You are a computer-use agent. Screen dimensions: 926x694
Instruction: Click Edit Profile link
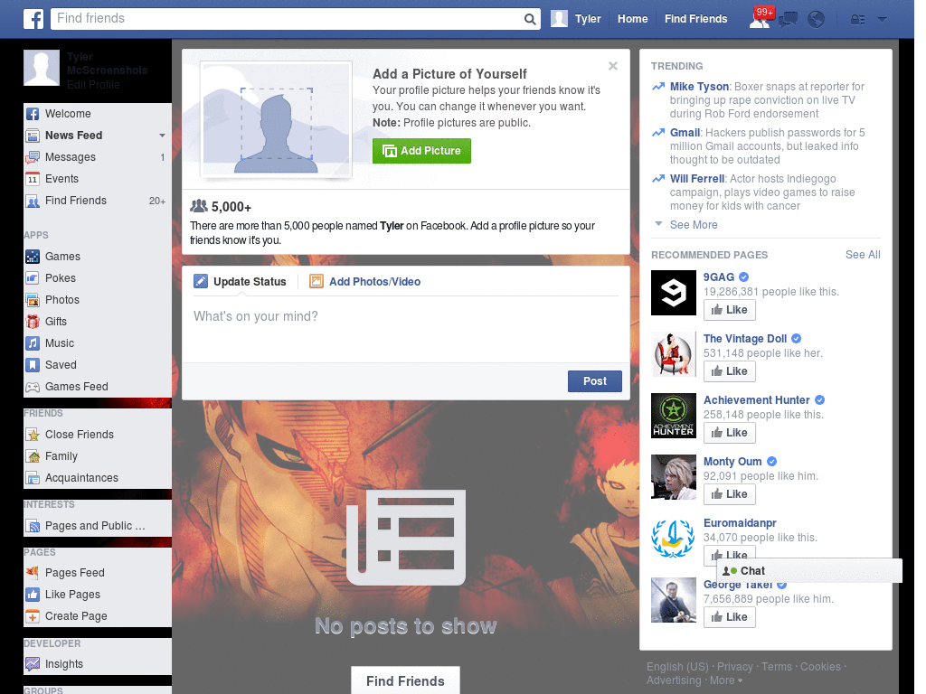[93, 85]
